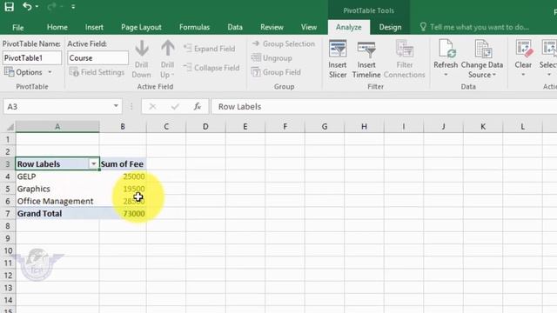
Task: Click the Name Box showing A3
Action: pyautogui.click(x=57, y=106)
